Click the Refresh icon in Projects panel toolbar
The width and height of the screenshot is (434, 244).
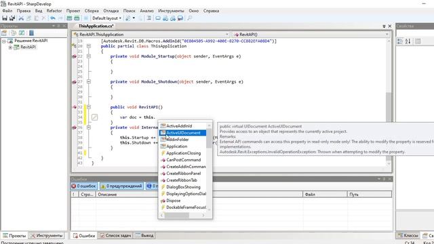(x=22, y=33)
